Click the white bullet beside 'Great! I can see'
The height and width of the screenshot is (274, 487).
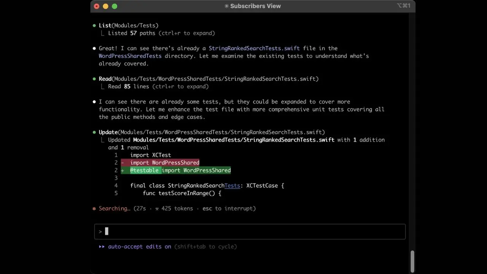point(94,48)
